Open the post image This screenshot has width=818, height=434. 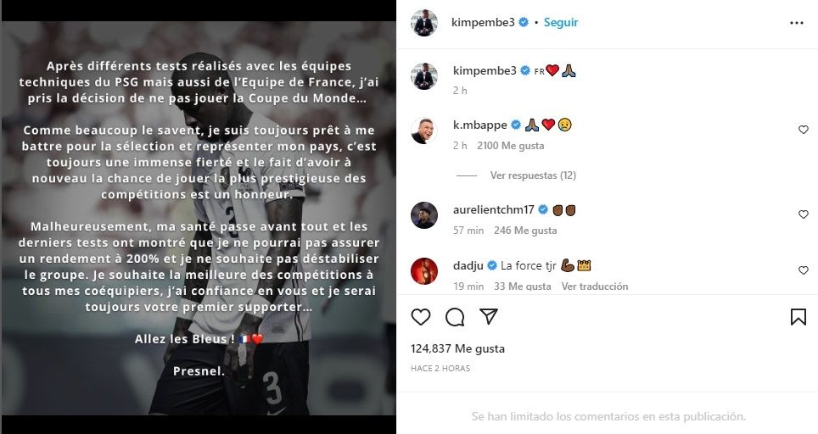(x=199, y=218)
